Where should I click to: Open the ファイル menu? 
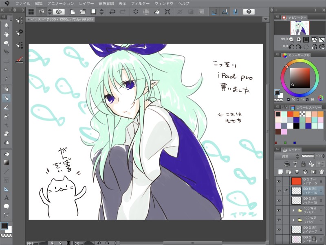(x=23, y=4)
